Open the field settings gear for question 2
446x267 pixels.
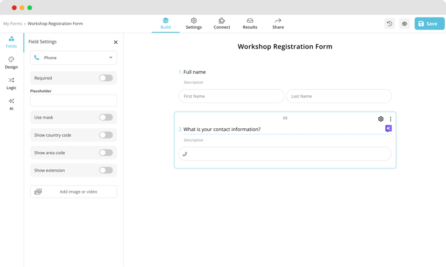coord(380,119)
